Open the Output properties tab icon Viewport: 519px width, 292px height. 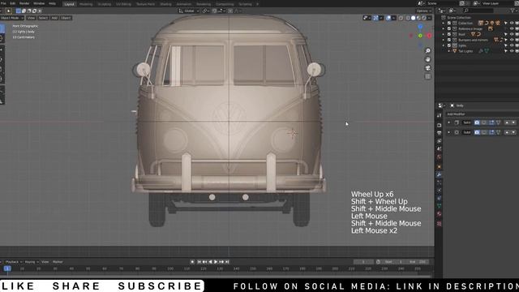click(x=440, y=133)
